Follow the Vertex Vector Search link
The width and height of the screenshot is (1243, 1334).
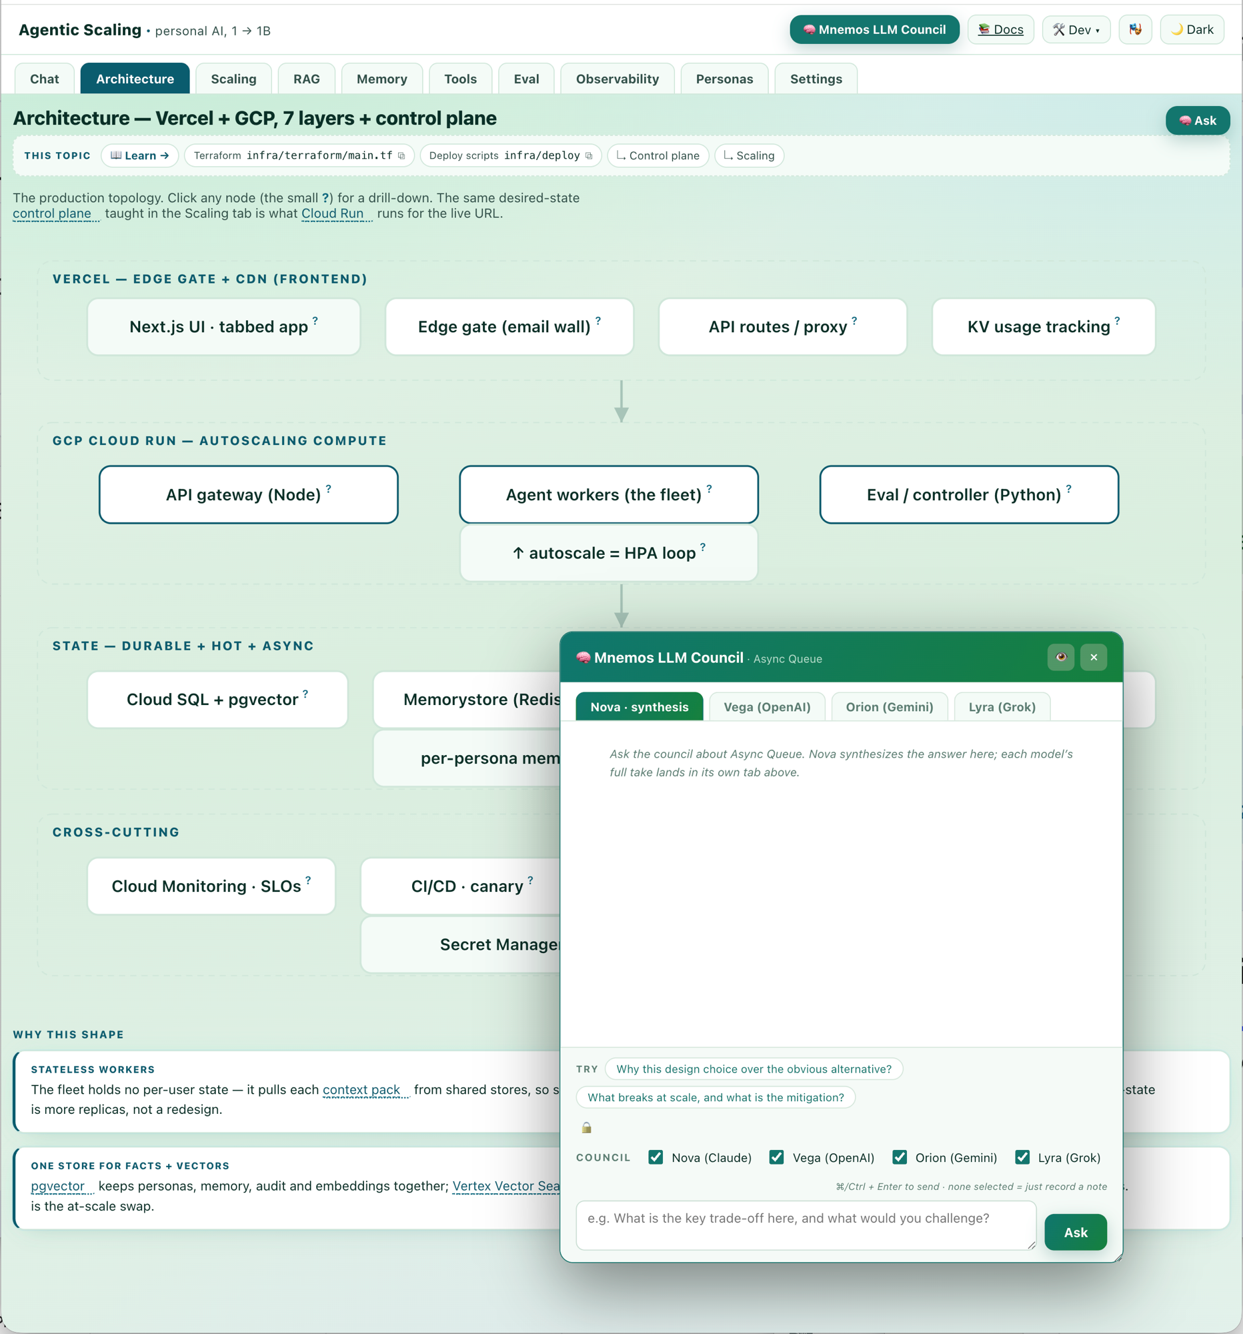click(x=505, y=1186)
